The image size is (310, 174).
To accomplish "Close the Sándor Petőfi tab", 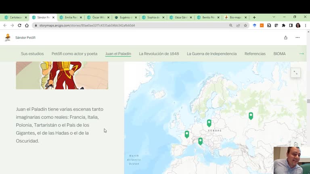I will (x=53, y=18).
